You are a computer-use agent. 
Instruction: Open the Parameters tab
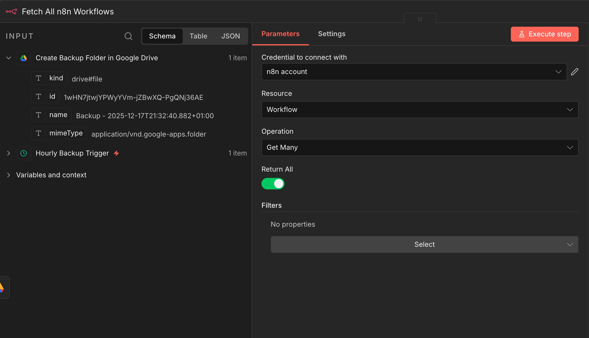pyautogui.click(x=280, y=34)
